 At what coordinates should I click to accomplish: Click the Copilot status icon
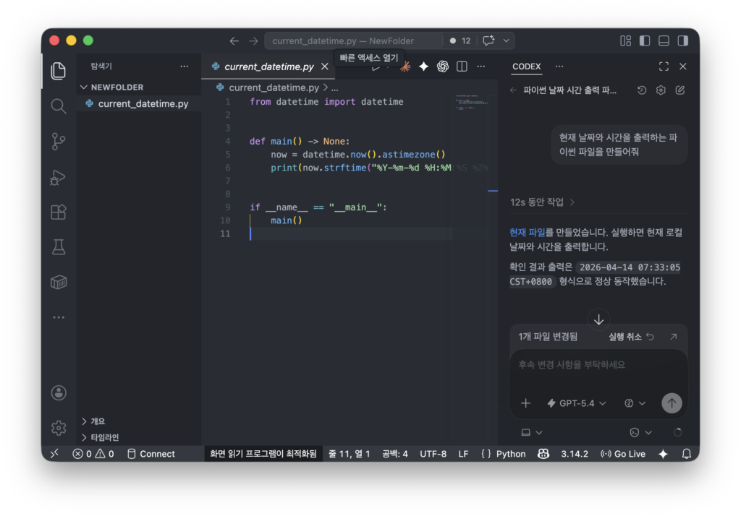click(543, 454)
